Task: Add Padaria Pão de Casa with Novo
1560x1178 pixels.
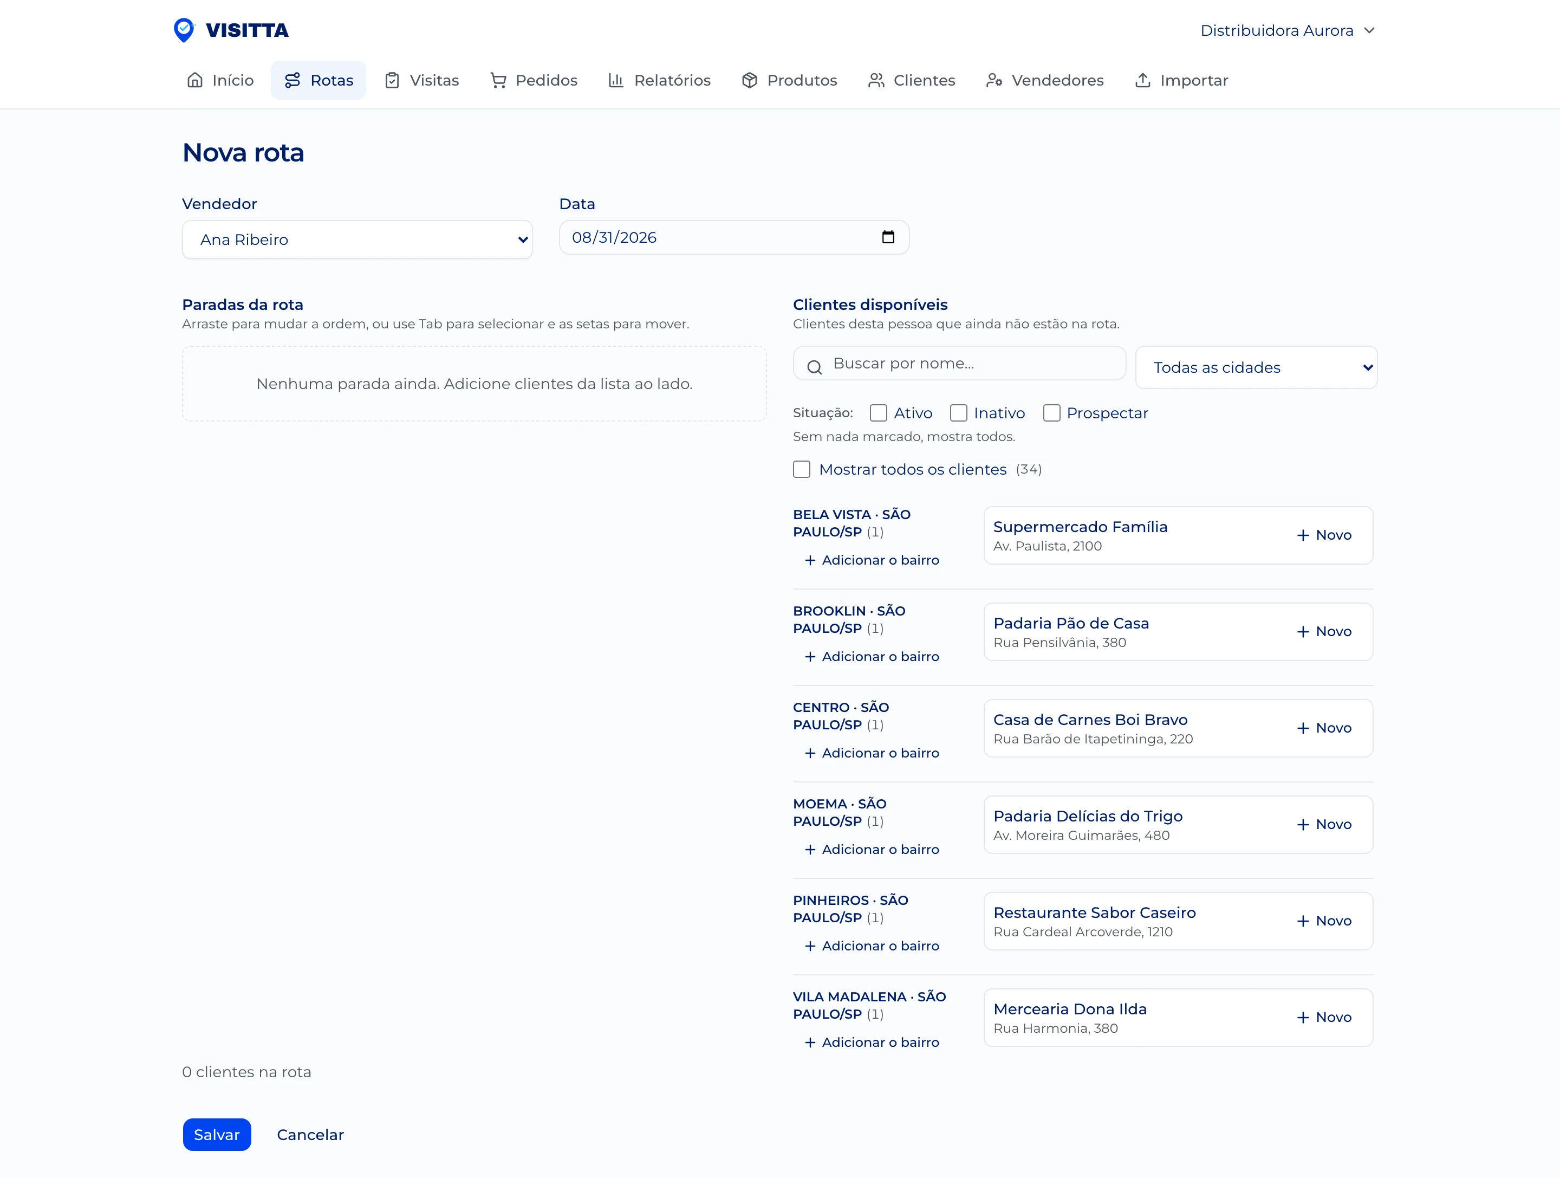Action: [x=1324, y=632]
